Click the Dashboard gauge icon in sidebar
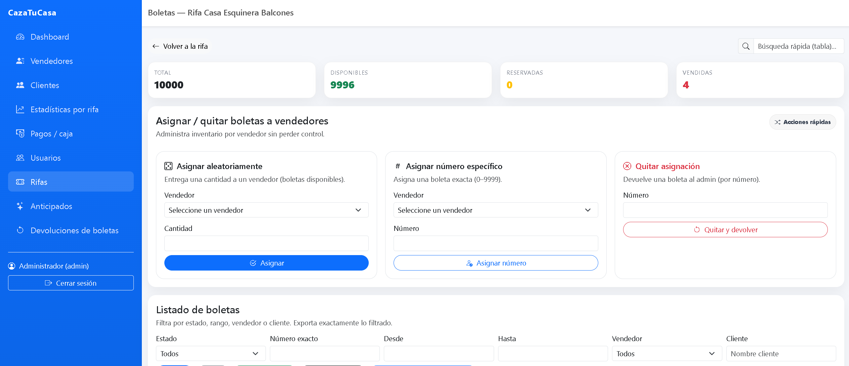Viewport: 849px width, 366px height. (20, 37)
